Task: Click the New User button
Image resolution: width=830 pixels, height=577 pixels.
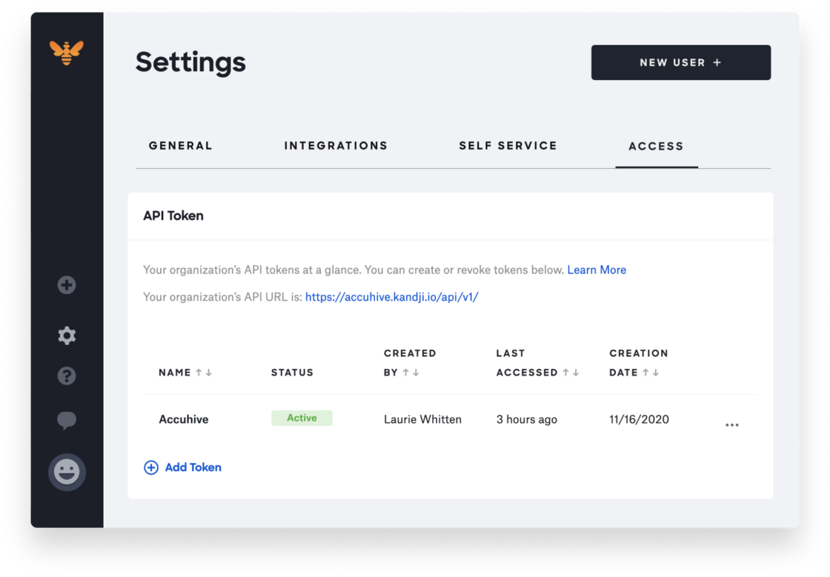Action: coord(680,63)
